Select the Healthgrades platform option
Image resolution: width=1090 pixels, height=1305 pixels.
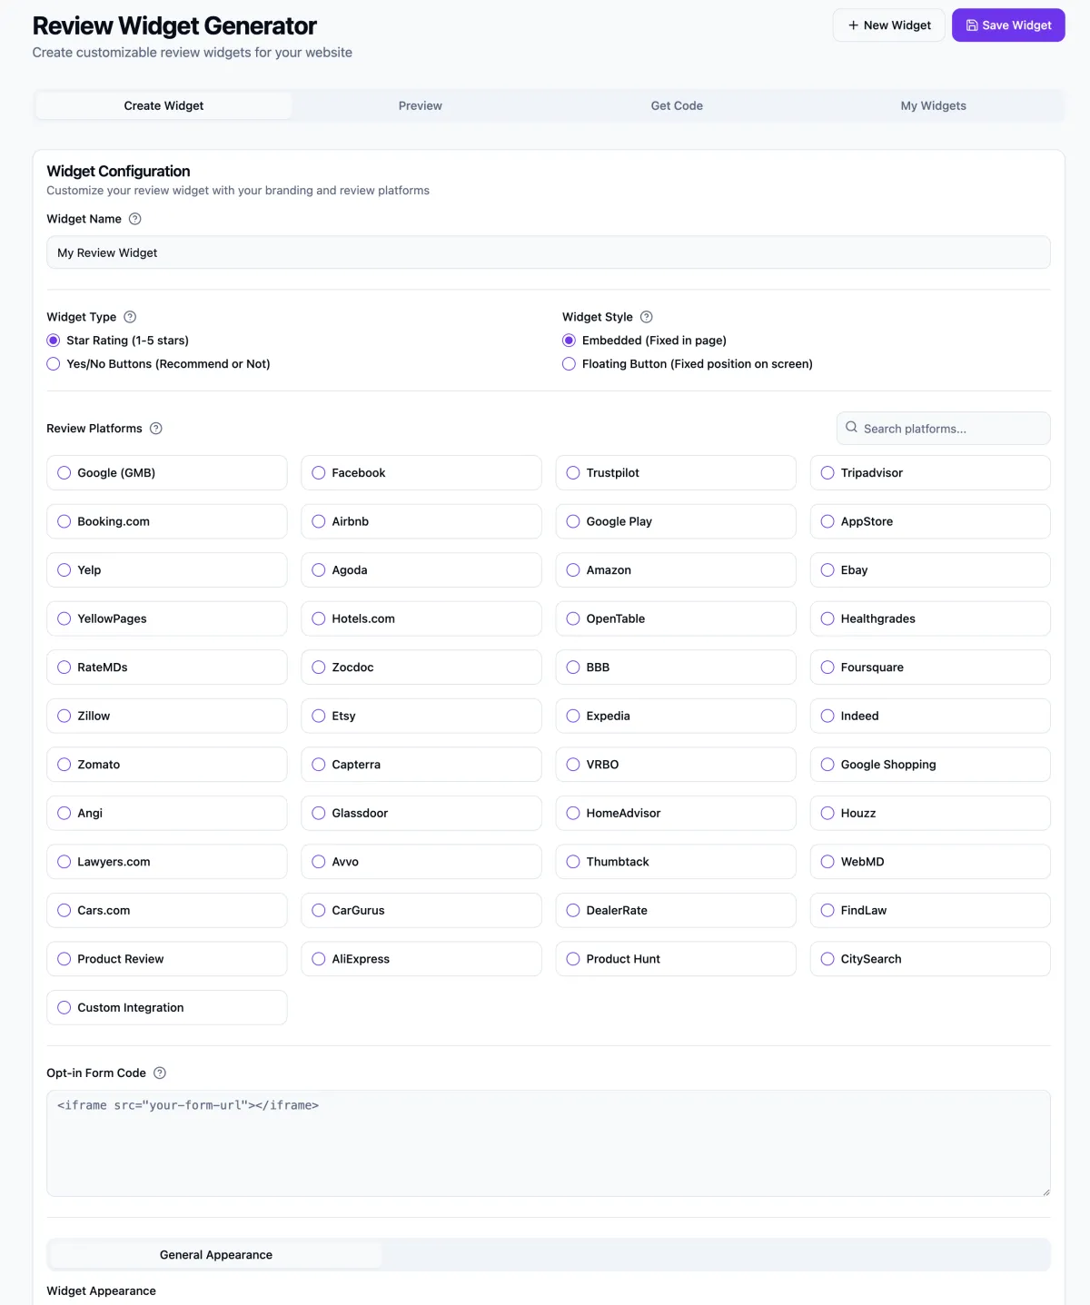pyautogui.click(x=930, y=618)
